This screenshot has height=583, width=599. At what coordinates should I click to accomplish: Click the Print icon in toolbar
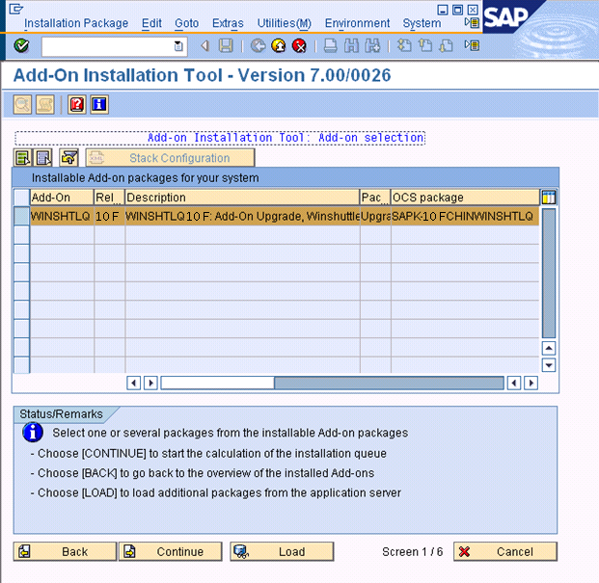[x=331, y=46]
